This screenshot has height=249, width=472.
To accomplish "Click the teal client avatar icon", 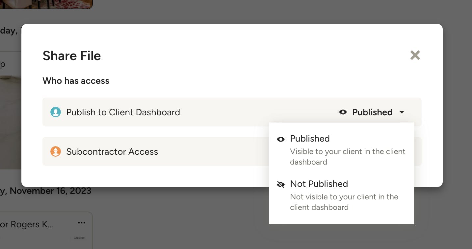I will (x=55, y=112).
